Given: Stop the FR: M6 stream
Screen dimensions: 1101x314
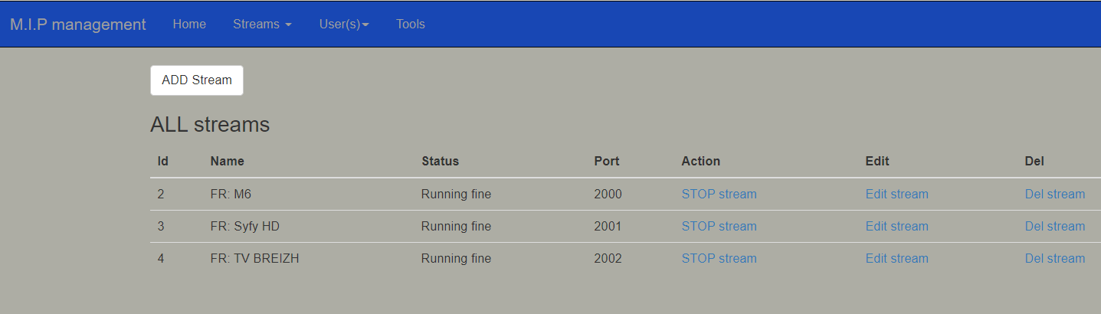Looking at the screenshot, I should click(719, 195).
